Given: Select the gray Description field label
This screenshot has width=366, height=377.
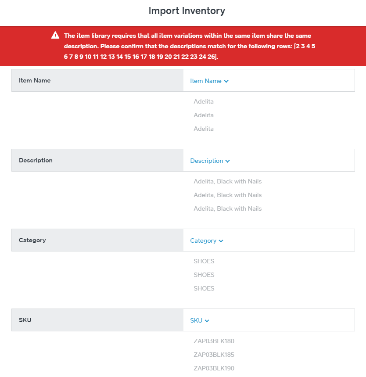Looking at the screenshot, I should (x=36, y=160).
